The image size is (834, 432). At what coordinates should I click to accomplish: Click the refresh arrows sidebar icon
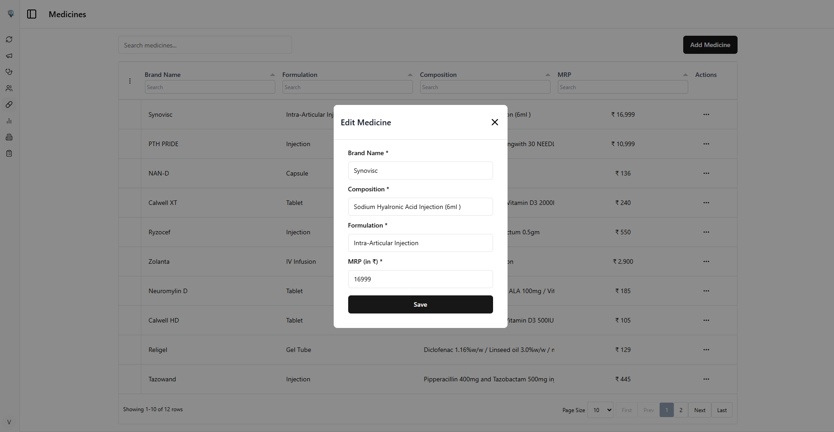[9, 39]
